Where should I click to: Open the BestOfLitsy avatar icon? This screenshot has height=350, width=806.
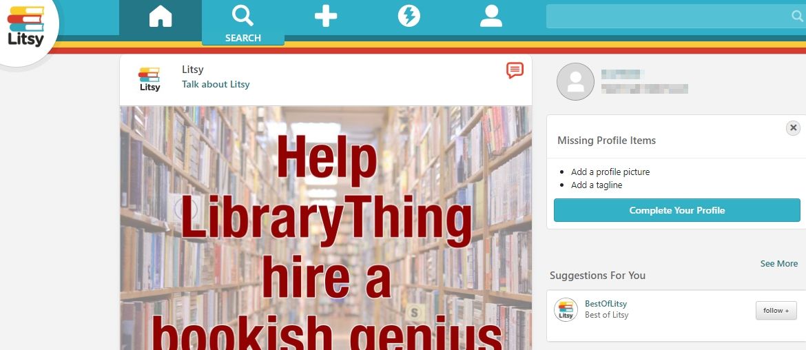click(566, 309)
